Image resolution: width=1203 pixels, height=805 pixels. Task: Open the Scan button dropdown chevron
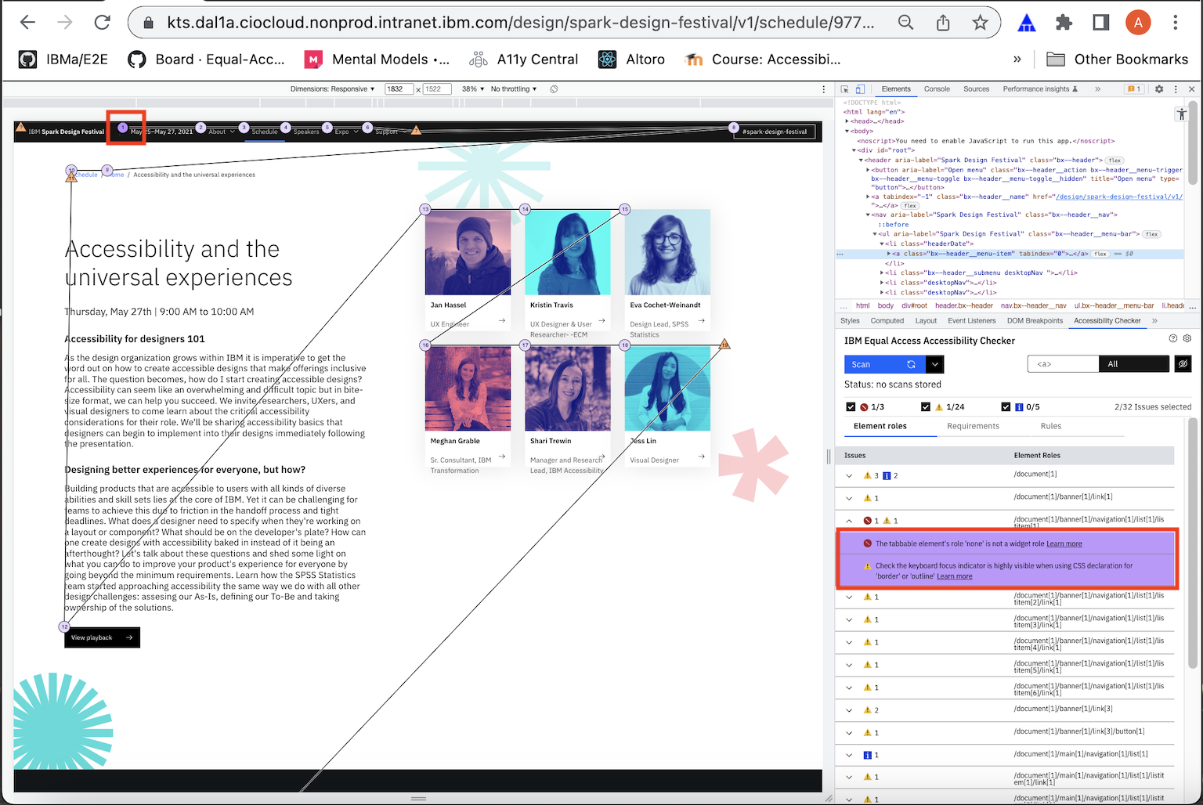(x=934, y=363)
